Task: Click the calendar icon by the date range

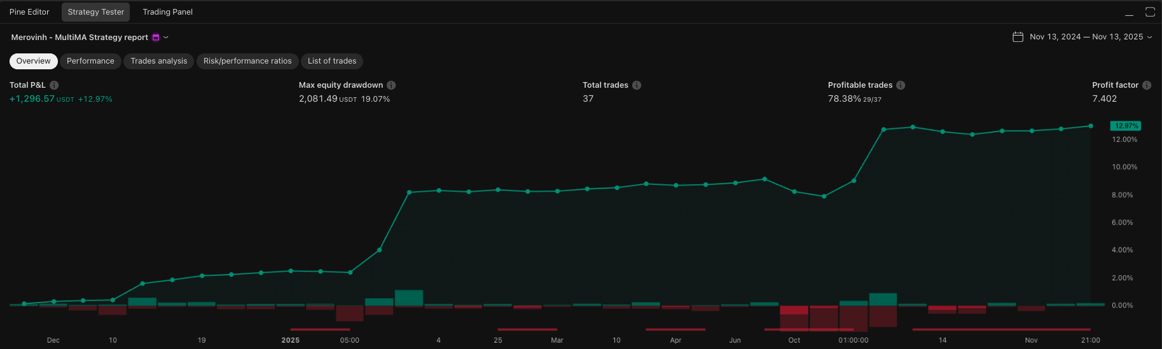Action: point(1018,37)
